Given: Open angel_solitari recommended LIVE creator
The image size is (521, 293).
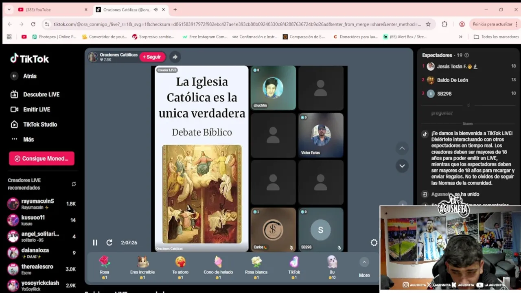Looking at the screenshot, I should (42, 236).
